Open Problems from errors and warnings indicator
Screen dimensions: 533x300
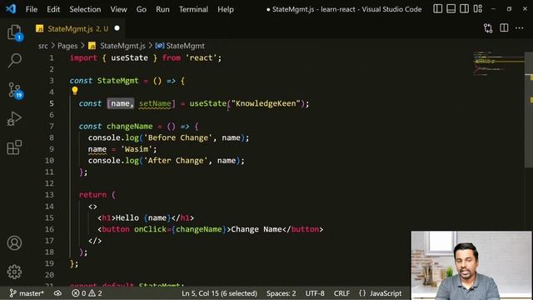point(87,293)
